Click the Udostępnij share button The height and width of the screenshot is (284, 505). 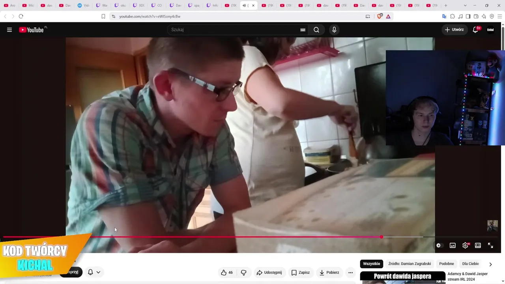pyautogui.click(x=269, y=273)
